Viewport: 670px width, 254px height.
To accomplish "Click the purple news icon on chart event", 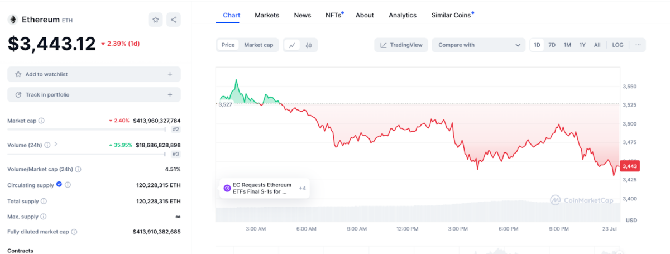I will click(x=227, y=188).
